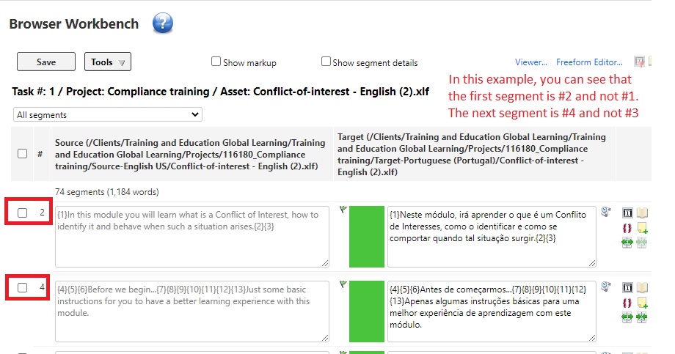Open the Viewer link
This screenshot has height=354, width=675.
(x=530, y=62)
